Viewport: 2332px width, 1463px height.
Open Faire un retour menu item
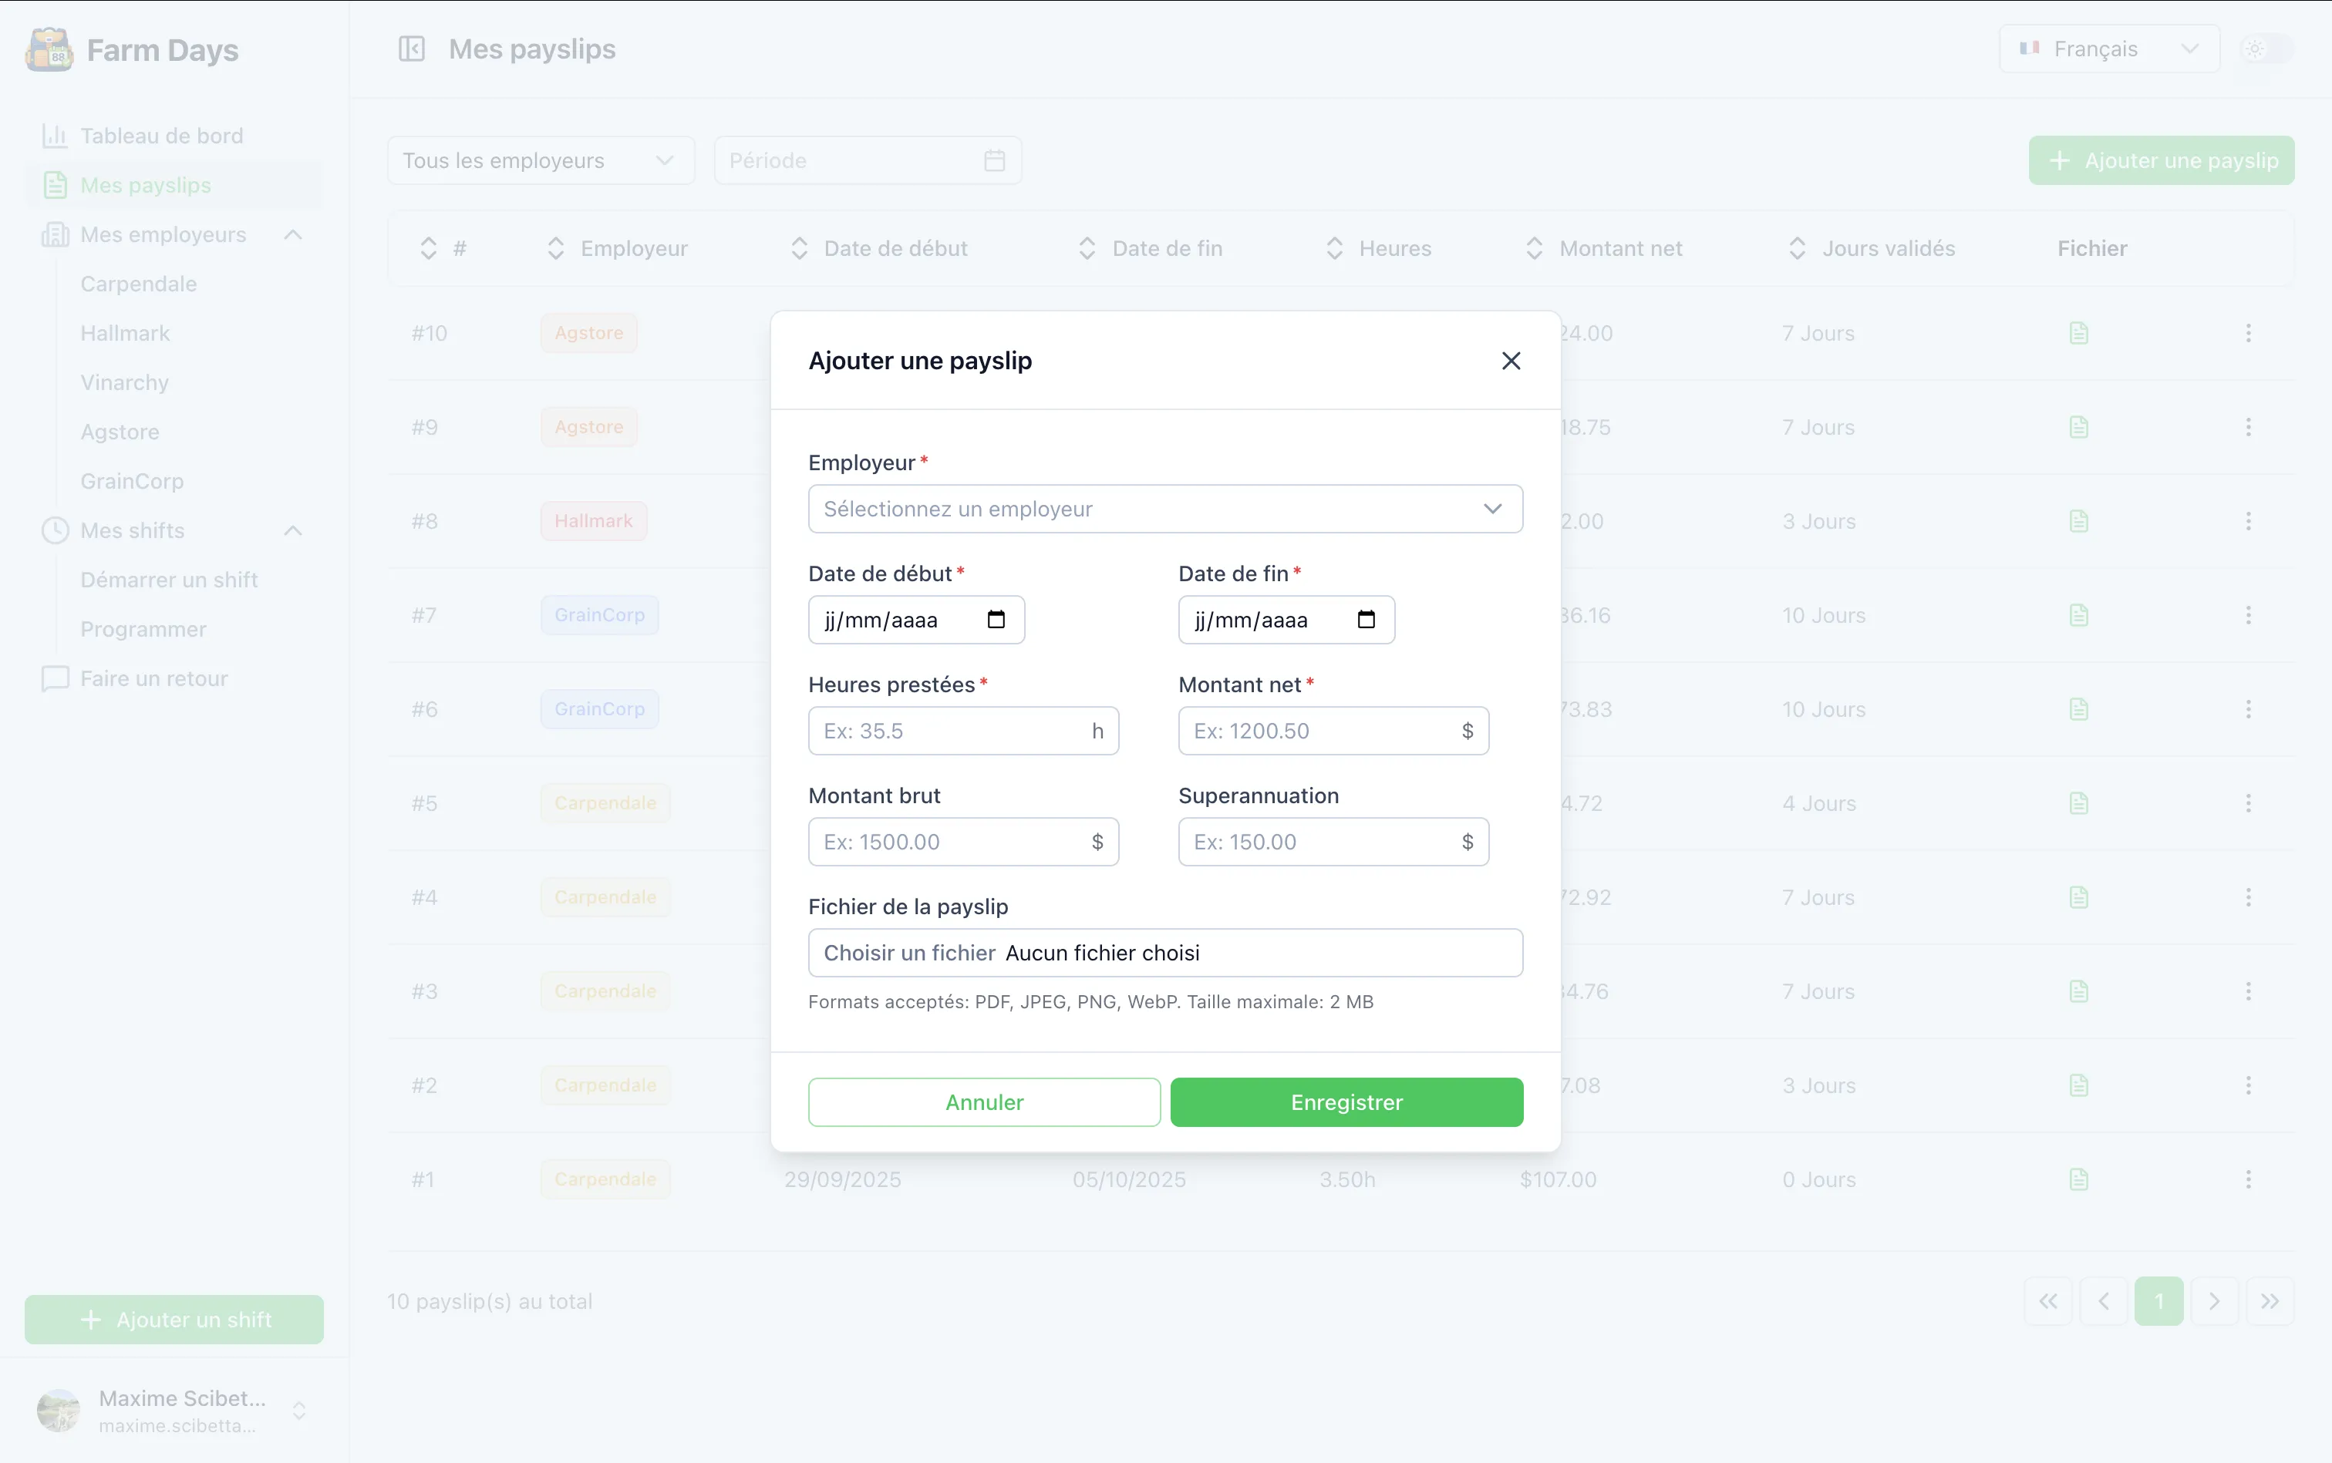coord(154,679)
